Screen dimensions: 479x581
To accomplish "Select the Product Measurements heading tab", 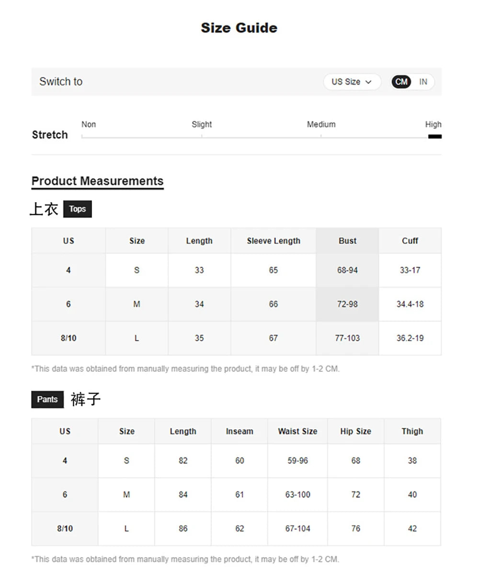I will coord(97,181).
